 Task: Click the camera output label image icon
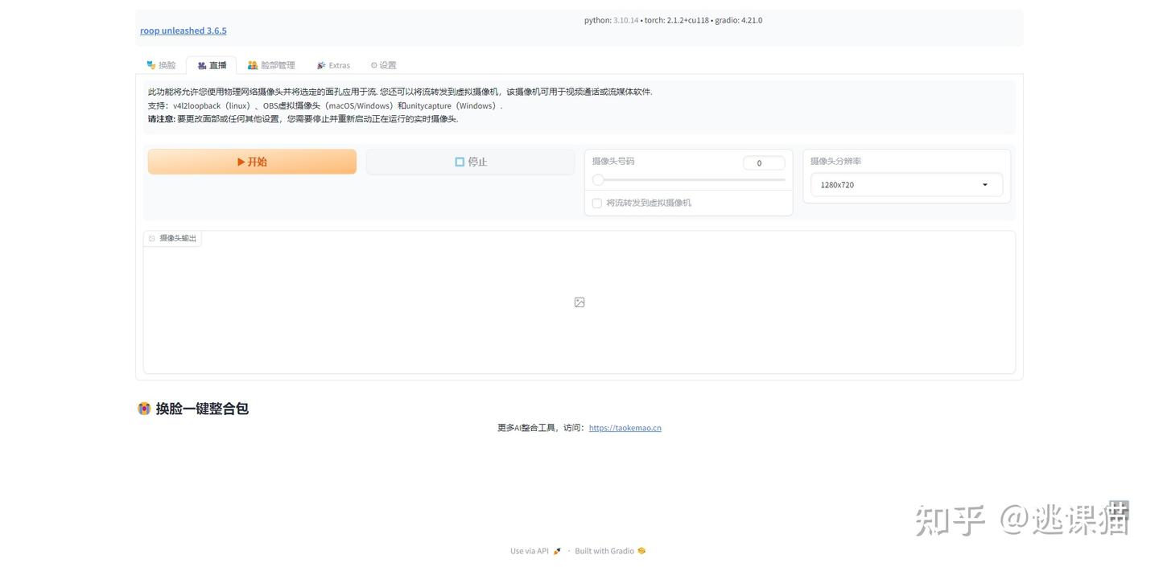pyautogui.click(x=151, y=238)
